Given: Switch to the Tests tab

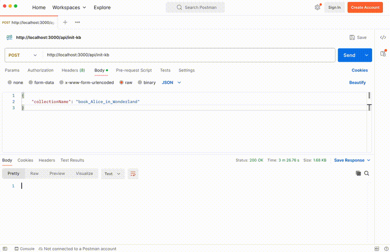Looking at the screenshot, I should (165, 70).
